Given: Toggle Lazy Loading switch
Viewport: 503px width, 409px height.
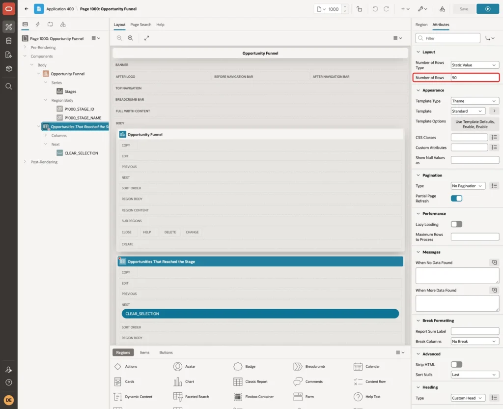Looking at the screenshot, I should (456, 224).
